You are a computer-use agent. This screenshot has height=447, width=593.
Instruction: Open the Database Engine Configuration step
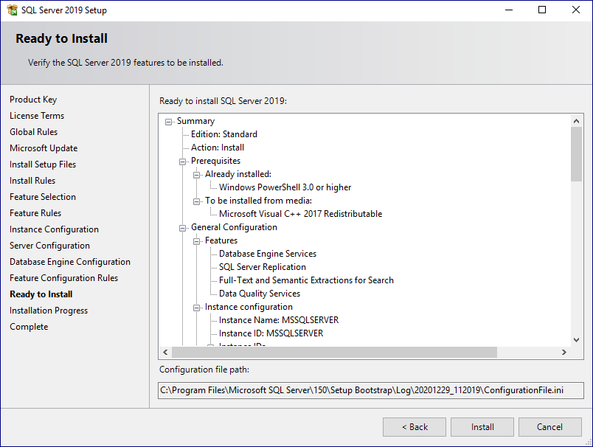(70, 261)
